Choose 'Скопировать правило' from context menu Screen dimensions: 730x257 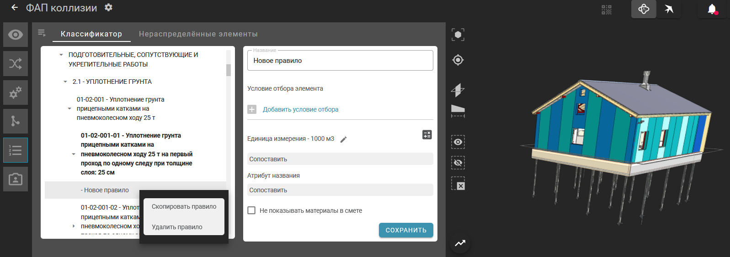click(x=184, y=207)
